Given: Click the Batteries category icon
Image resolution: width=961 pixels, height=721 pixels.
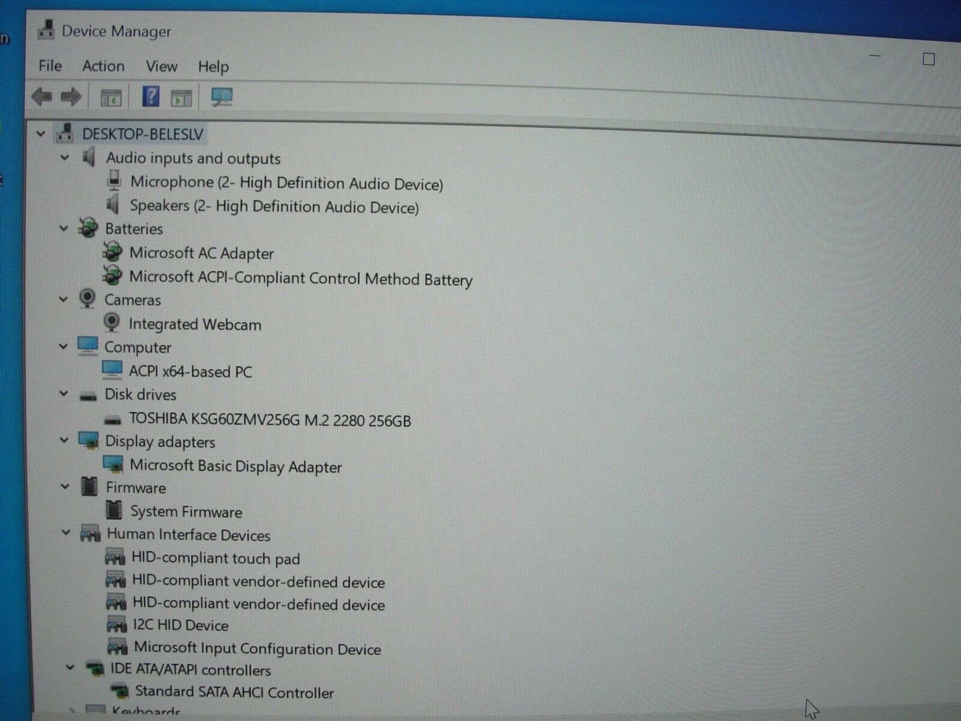Looking at the screenshot, I should pos(88,228).
